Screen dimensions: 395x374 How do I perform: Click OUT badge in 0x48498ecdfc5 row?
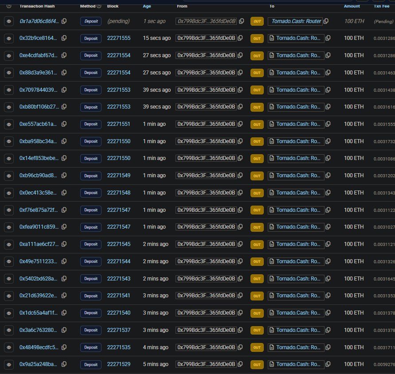257,347
